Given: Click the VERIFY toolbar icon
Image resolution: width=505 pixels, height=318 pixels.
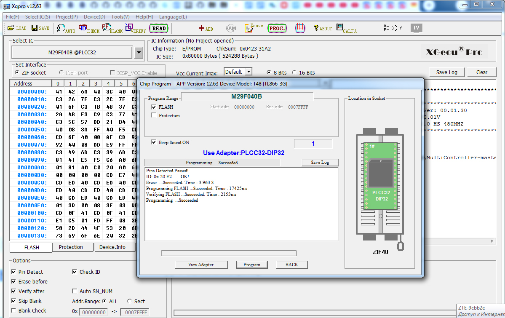Looking at the screenshot, I should pyautogui.click(x=136, y=29).
